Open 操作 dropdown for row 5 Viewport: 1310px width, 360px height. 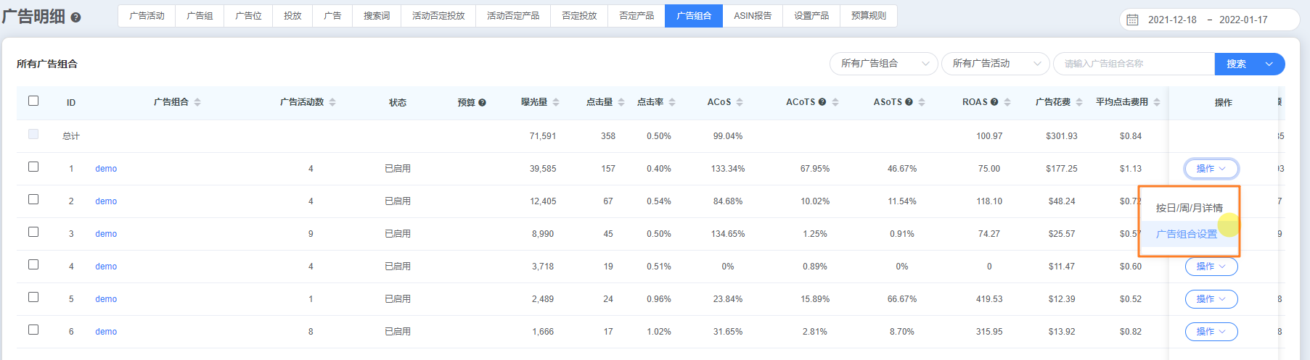click(x=1211, y=299)
